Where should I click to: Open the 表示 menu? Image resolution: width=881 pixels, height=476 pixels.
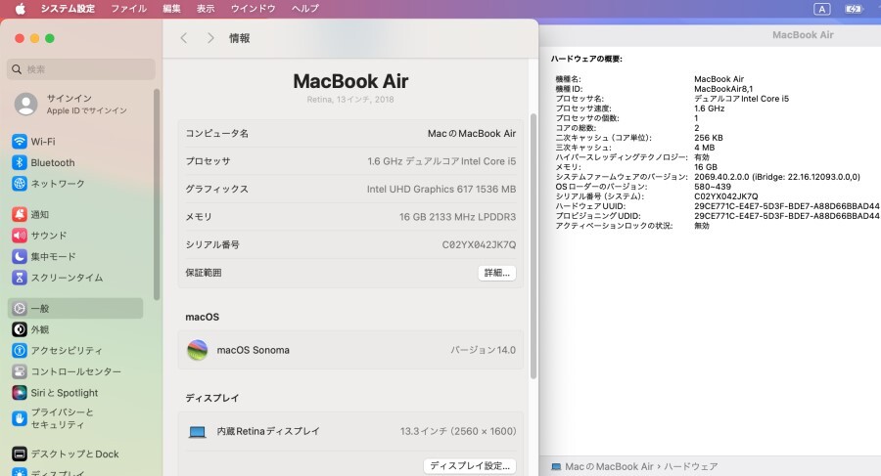coord(206,9)
